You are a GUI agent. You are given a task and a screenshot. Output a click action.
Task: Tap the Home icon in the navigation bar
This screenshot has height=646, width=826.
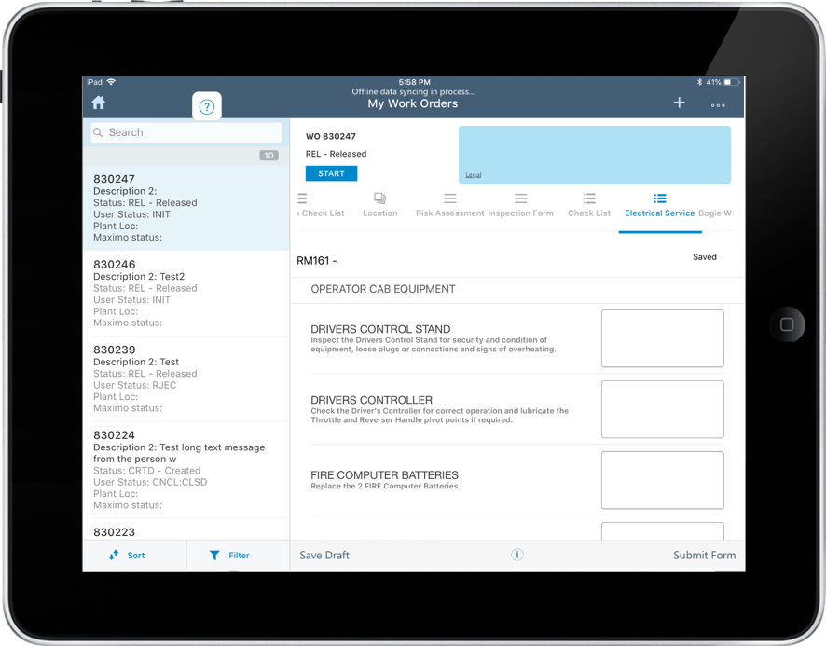100,102
